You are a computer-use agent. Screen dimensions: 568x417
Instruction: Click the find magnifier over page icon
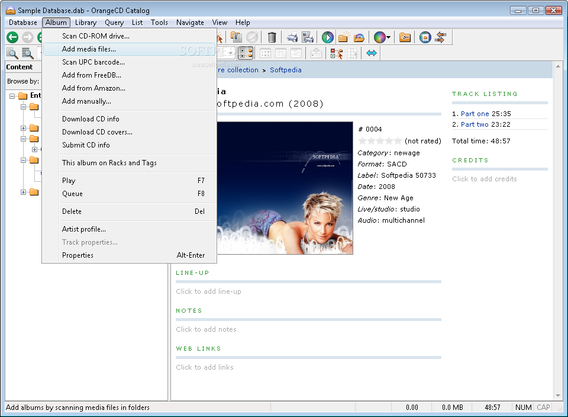[x=12, y=53]
